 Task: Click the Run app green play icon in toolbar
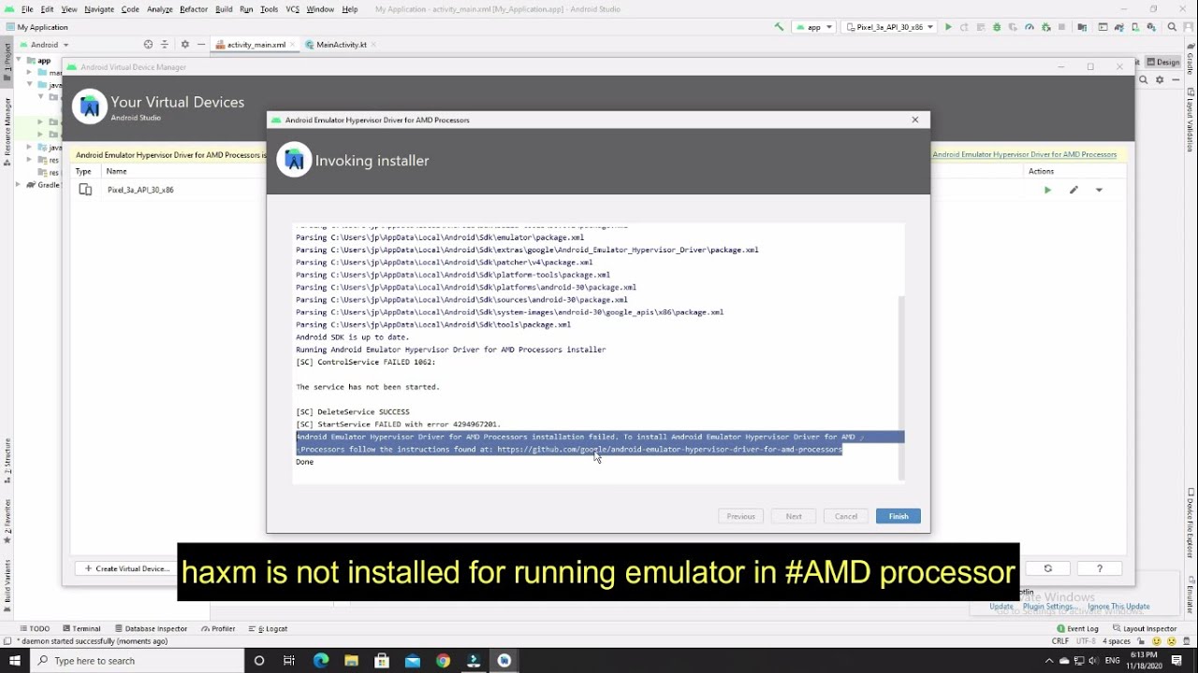point(948,27)
